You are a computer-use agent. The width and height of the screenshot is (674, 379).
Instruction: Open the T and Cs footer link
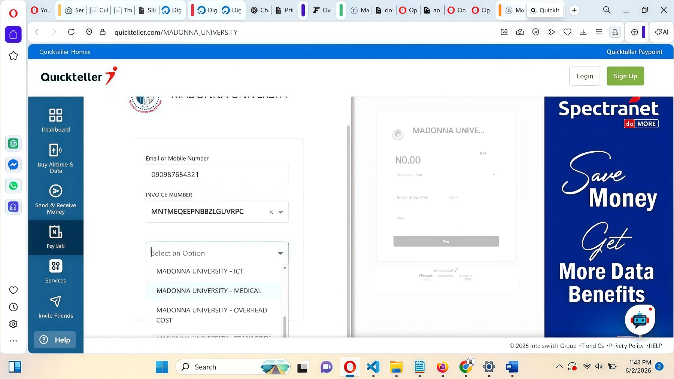592,346
